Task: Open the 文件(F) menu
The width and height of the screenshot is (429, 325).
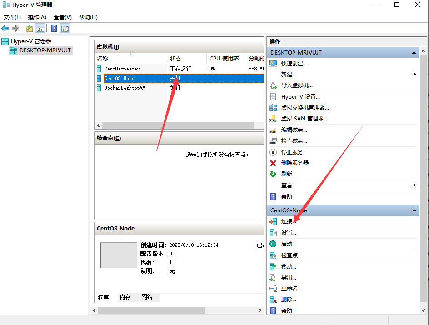Action: [x=12, y=17]
